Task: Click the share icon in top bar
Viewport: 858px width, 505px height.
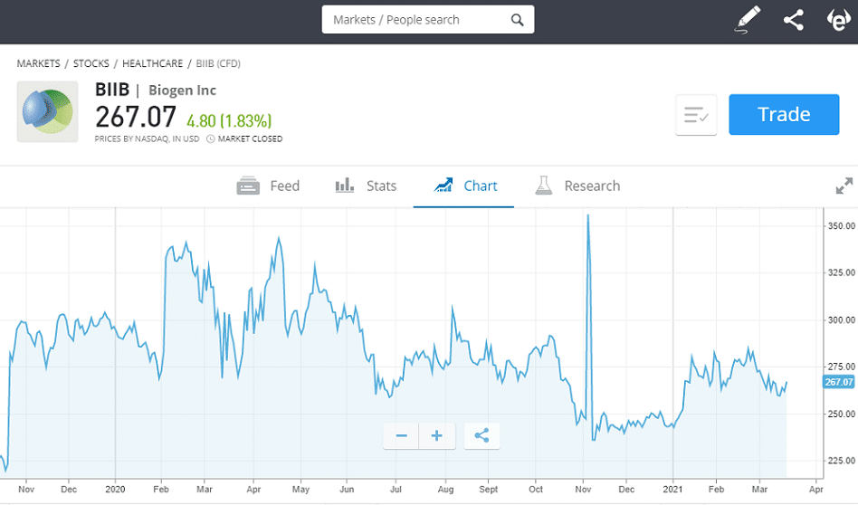Action: (794, 20)
